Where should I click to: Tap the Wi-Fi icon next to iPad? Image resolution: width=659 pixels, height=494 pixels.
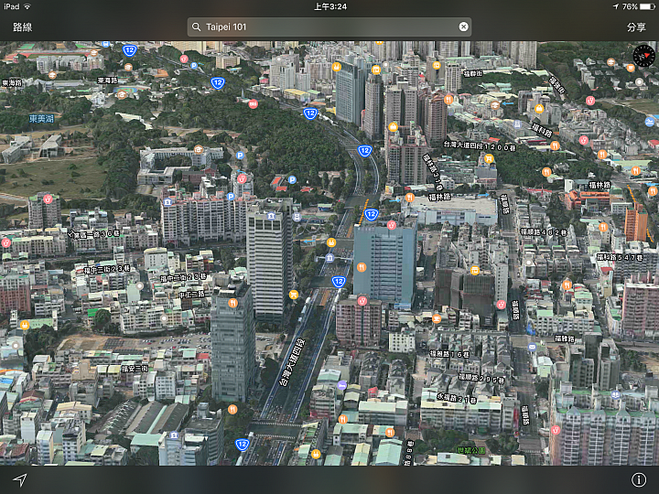coord(27,6)
